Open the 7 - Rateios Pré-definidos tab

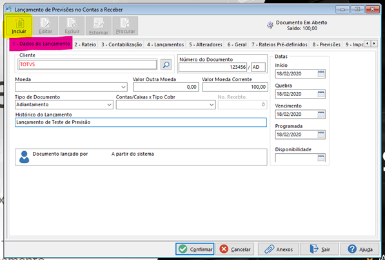279,44
